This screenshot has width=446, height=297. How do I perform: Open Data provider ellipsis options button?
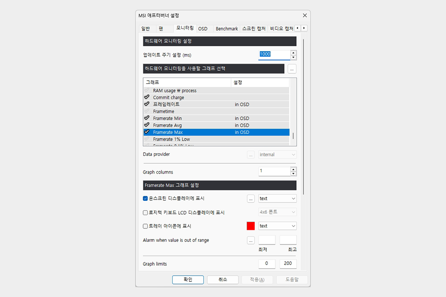pos(251,155)
